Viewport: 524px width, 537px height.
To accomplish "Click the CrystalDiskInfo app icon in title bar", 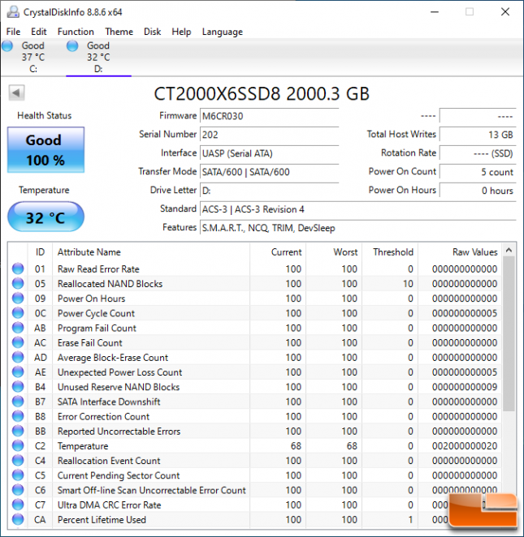I will pyautogui.click(x=13, y=12).
